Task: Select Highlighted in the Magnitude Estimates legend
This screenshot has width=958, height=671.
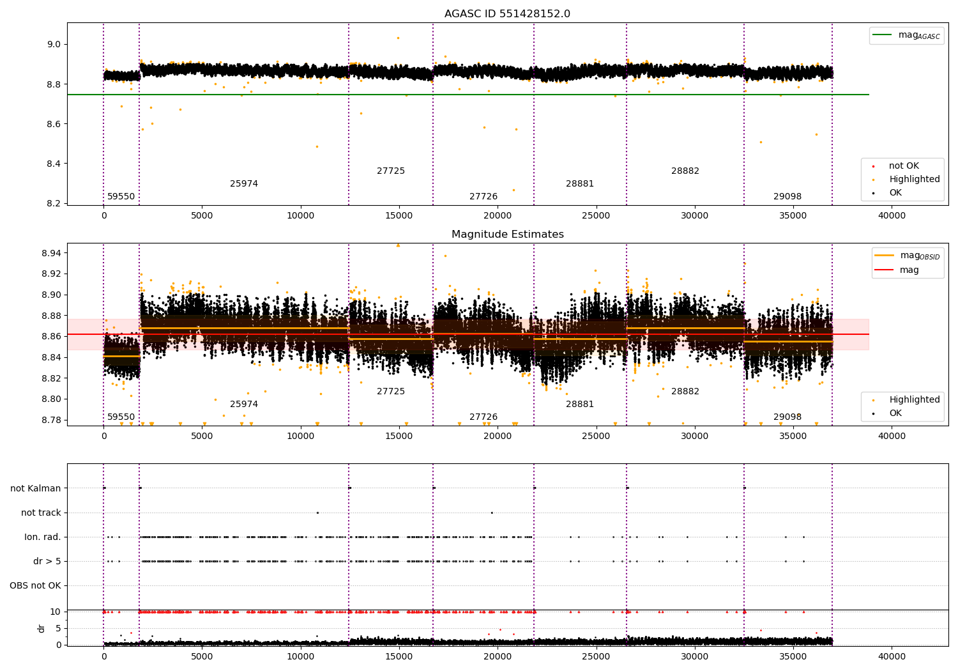Action: click(x=915, y=400)
